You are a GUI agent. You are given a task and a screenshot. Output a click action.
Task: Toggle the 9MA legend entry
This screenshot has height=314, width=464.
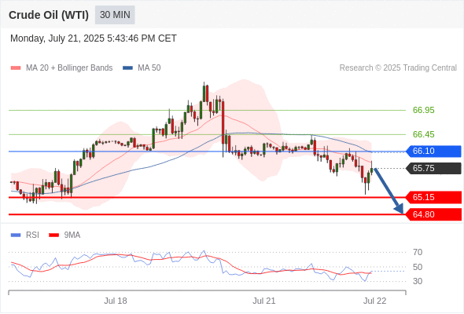64,235
